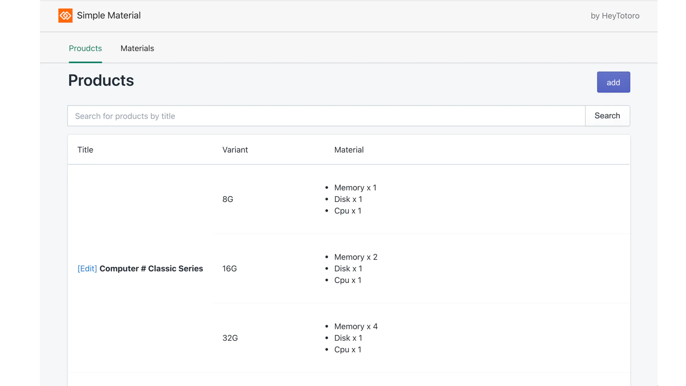Click the Variant column header

coord(235,150)
